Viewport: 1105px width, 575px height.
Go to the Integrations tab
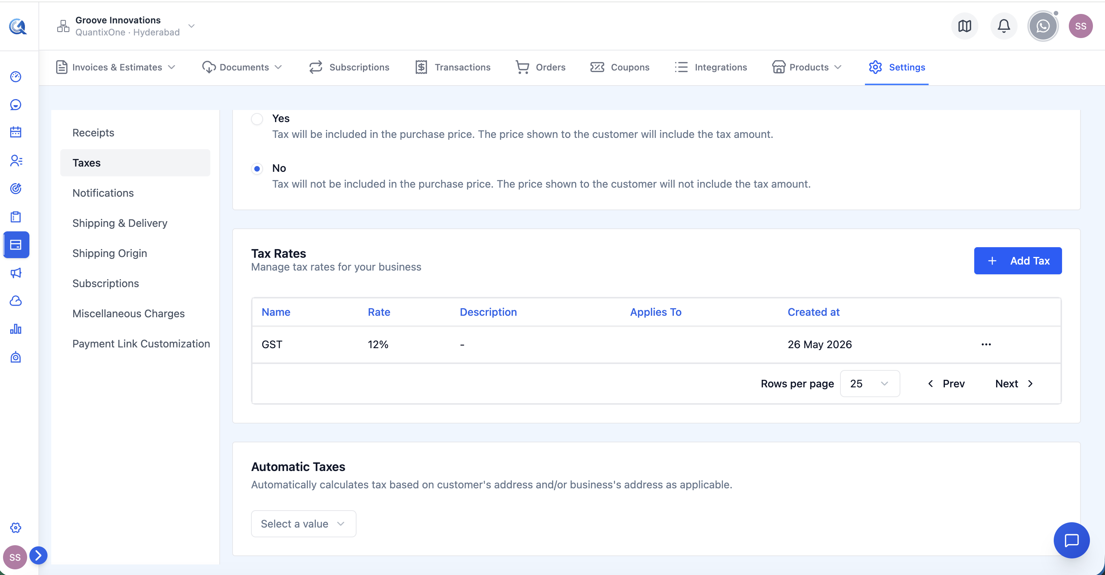coord(711,67)
